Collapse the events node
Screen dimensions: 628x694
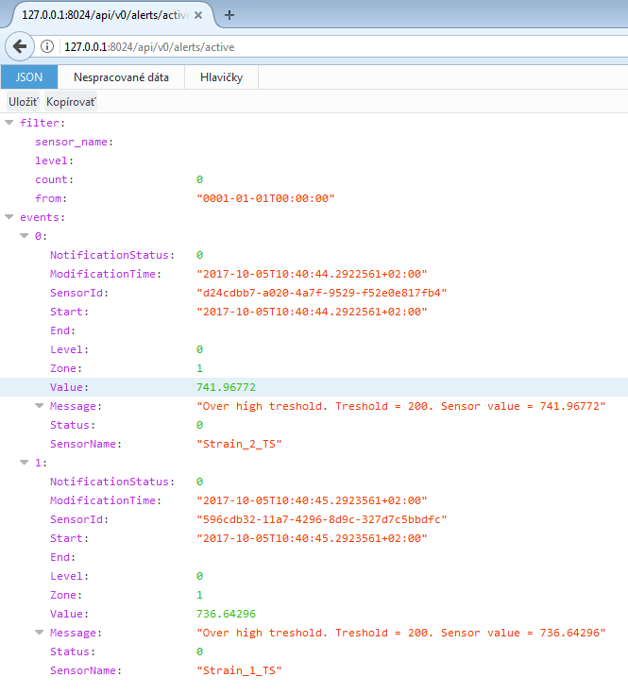pos(9,217)
